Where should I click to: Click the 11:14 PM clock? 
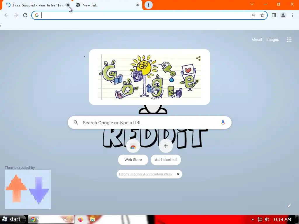coord(282,219)
